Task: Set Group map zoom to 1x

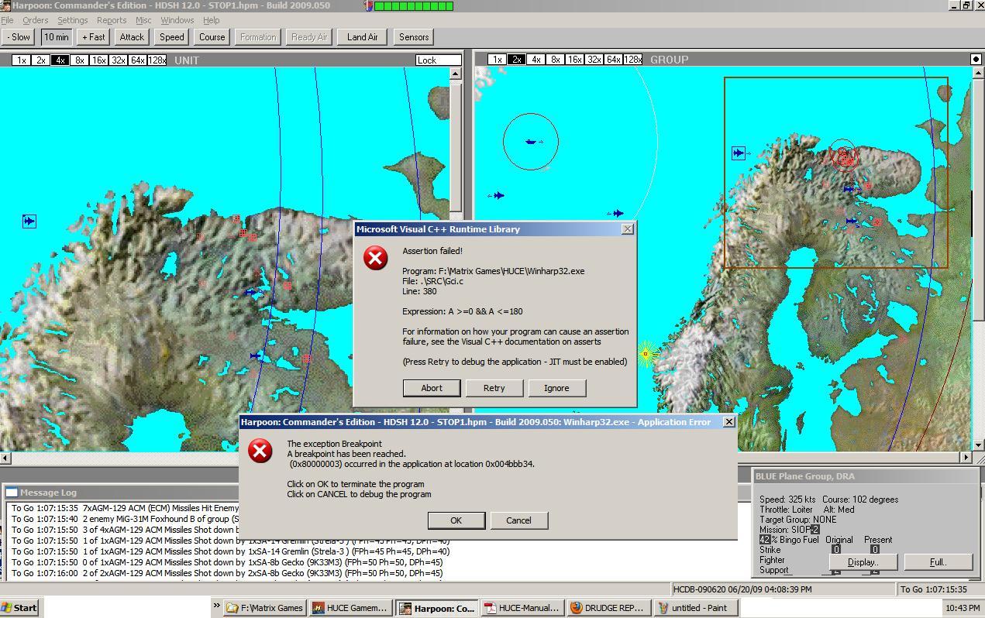Action: (497, 60)
